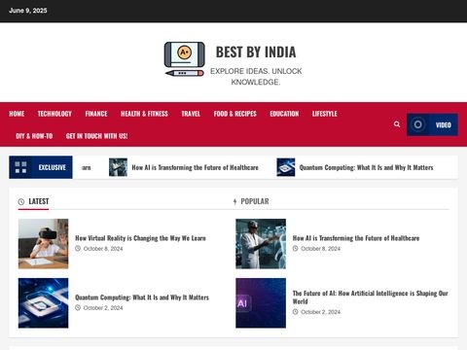This screenshot has height=350, width=467.
Task: Open Food & Recipes category
Action: click(235, 114)
